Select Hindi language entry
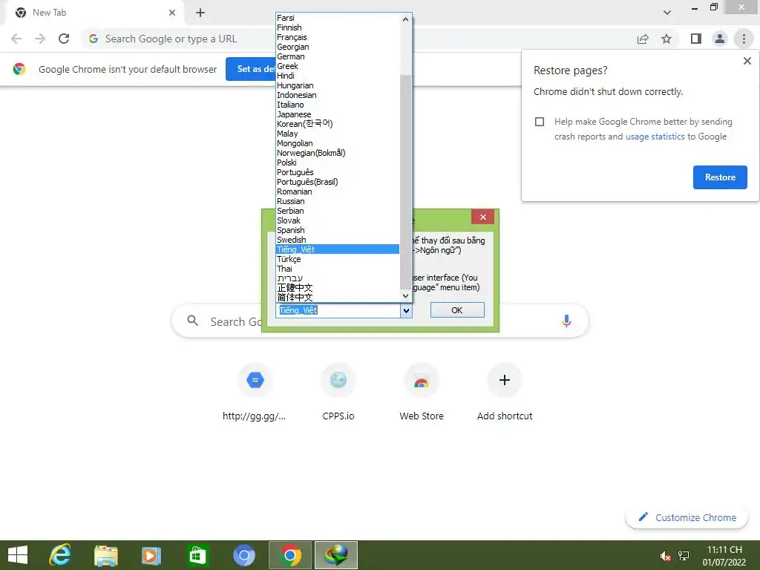 pos(338,76)
